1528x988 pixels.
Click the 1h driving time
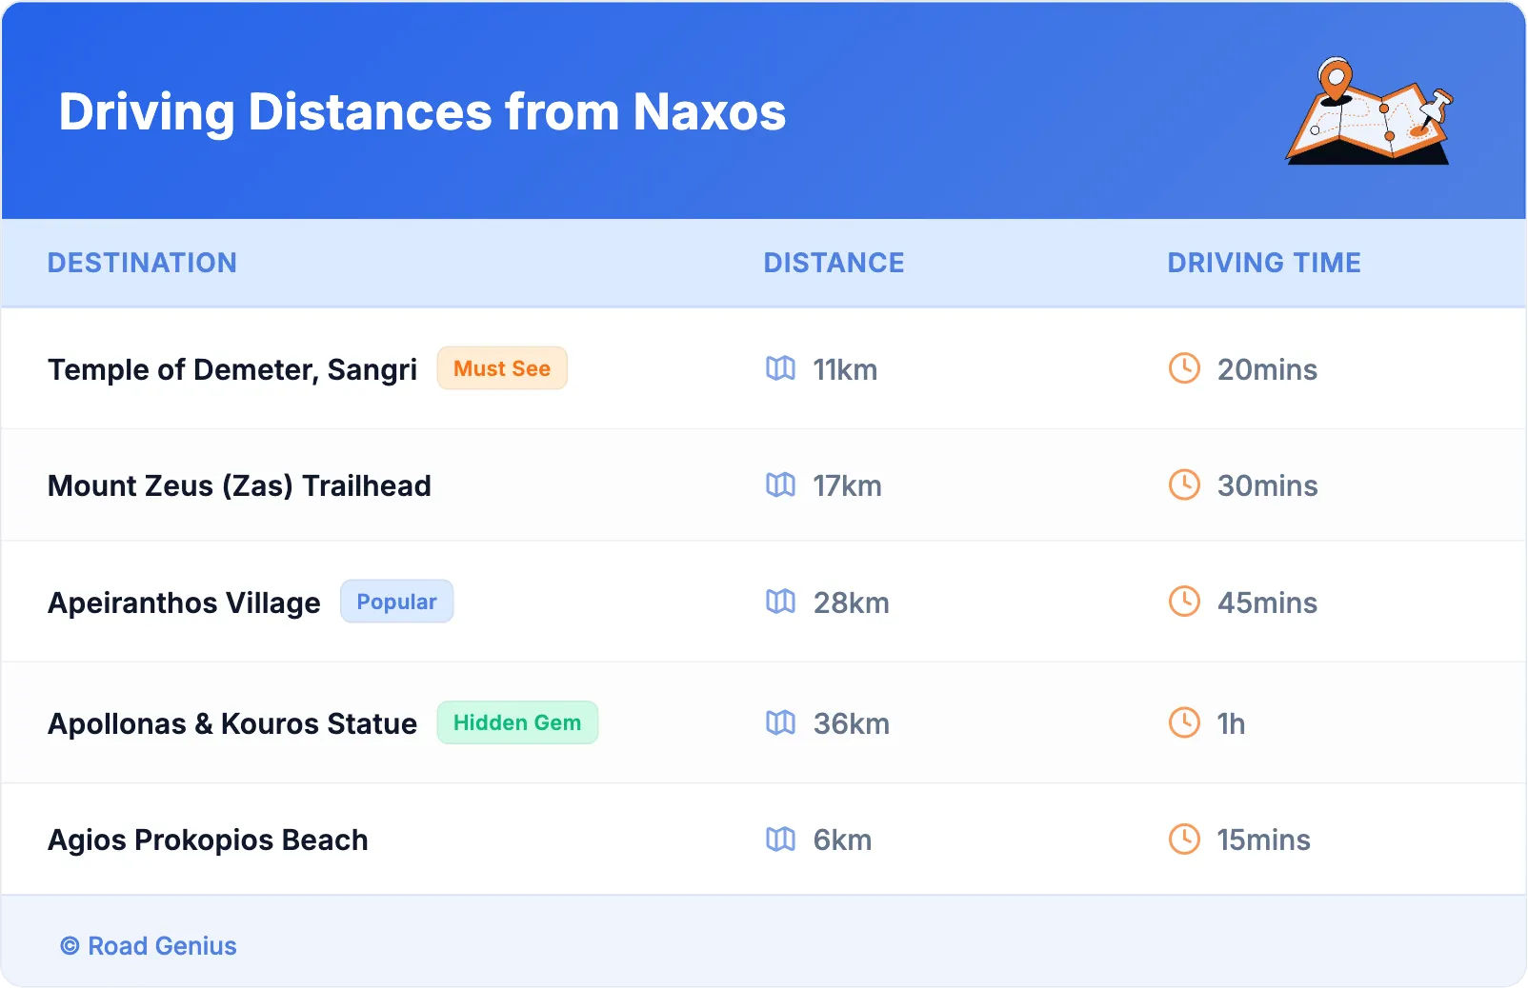[x=1231, y=723]
